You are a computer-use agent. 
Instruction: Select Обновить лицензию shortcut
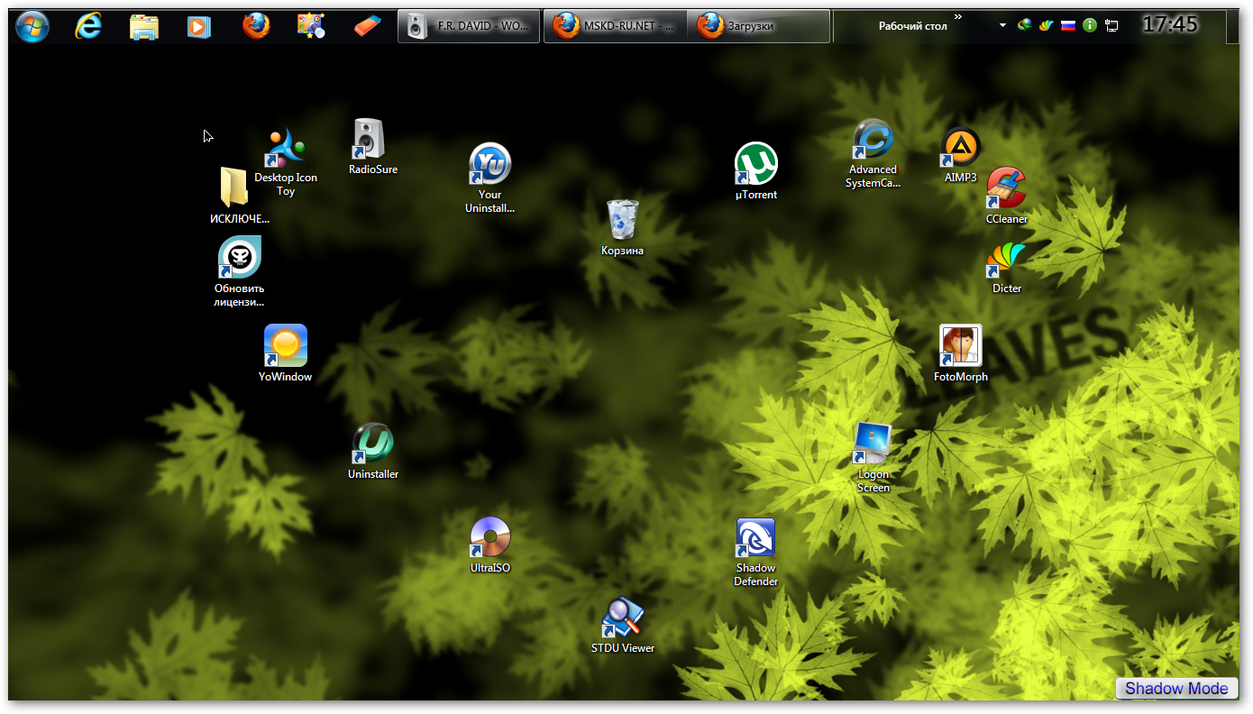[240, 272]
